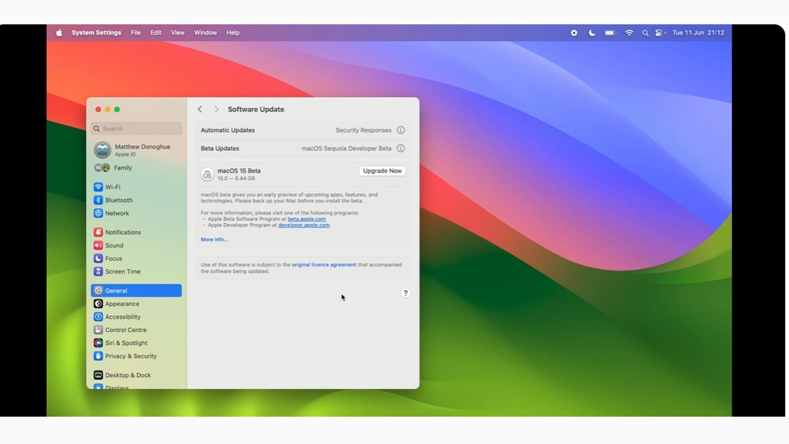The height and width of the screenshot is (444, 789).
Task: Select Network in the sidebar
Action: [136, 213]
